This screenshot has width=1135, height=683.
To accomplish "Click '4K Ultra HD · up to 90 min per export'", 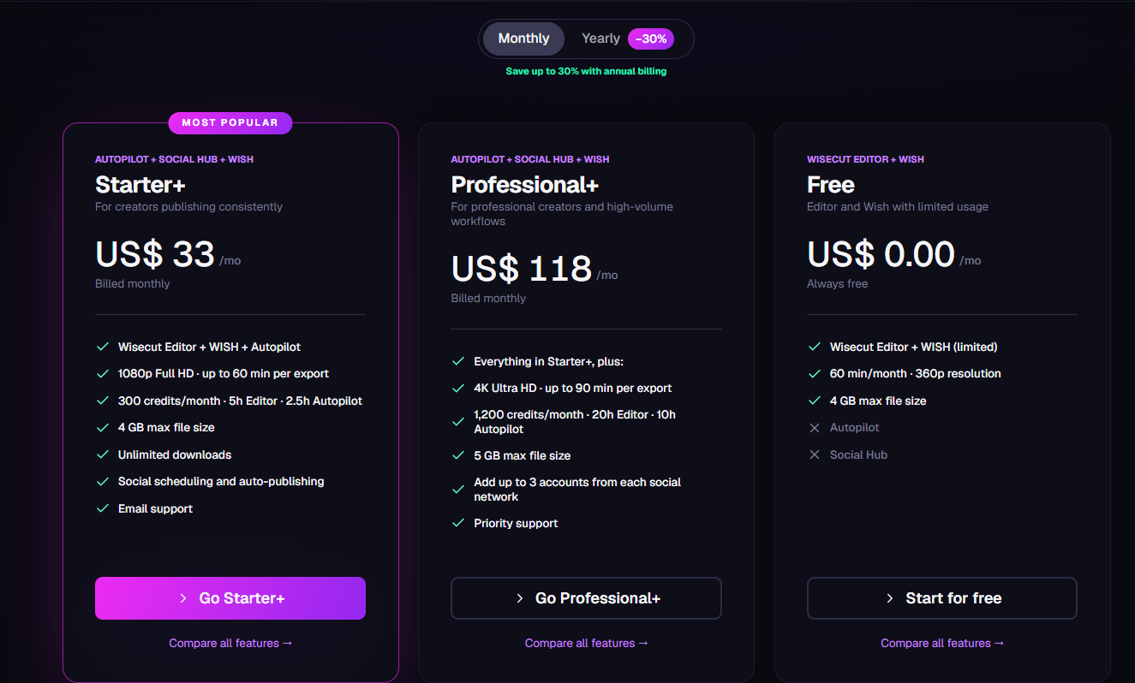I will (x=573, y=388).
